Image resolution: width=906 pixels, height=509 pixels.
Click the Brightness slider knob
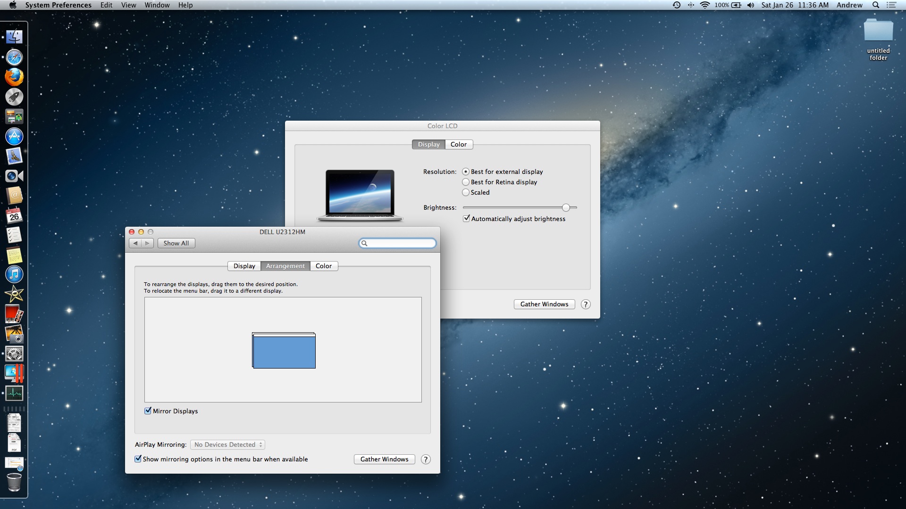pyautogui.click(x=566, y=207)
